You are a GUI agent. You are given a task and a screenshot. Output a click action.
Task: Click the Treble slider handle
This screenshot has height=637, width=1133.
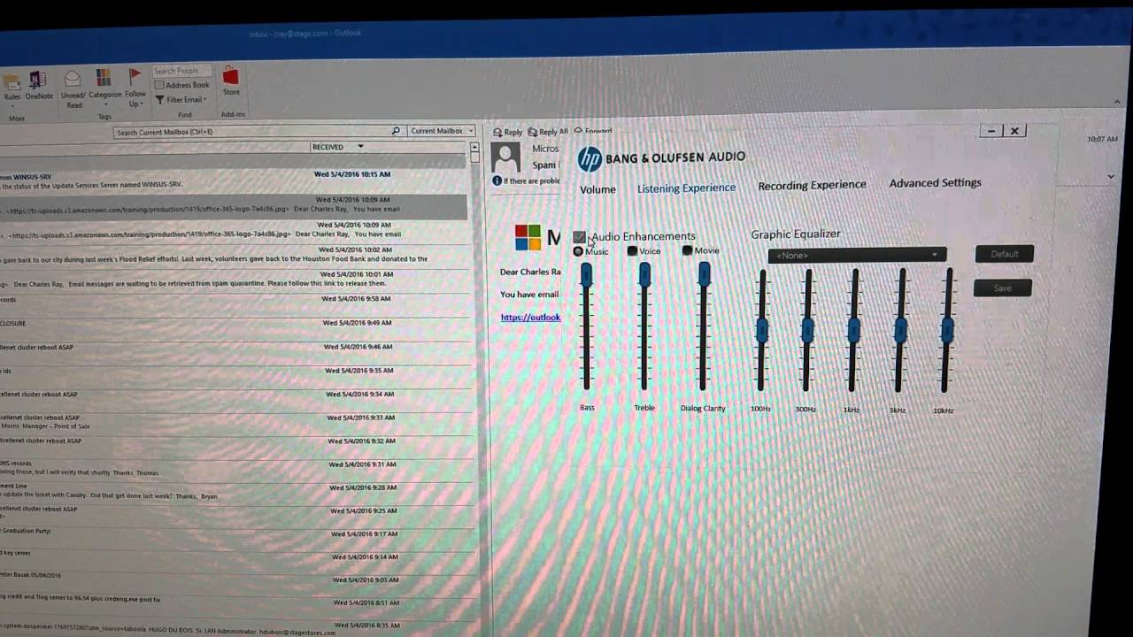click(x=644, y=275)
